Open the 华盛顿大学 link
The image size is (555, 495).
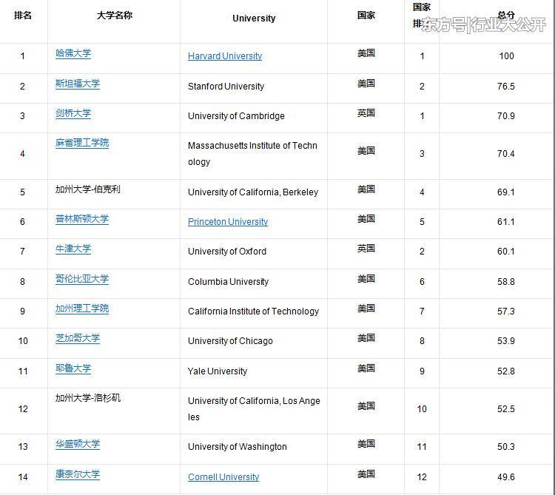point(78,444)
